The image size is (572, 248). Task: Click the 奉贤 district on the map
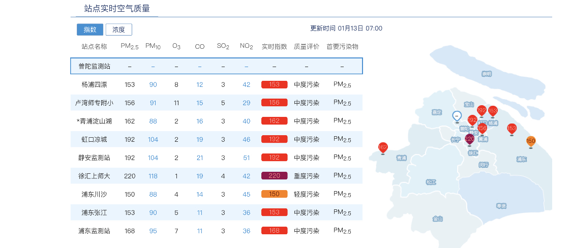[x=501, y=205]
